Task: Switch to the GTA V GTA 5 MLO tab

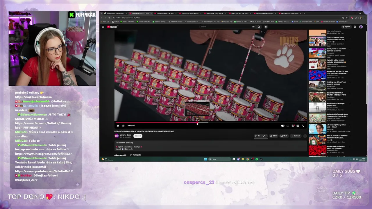Action: [x=190, y=13]
